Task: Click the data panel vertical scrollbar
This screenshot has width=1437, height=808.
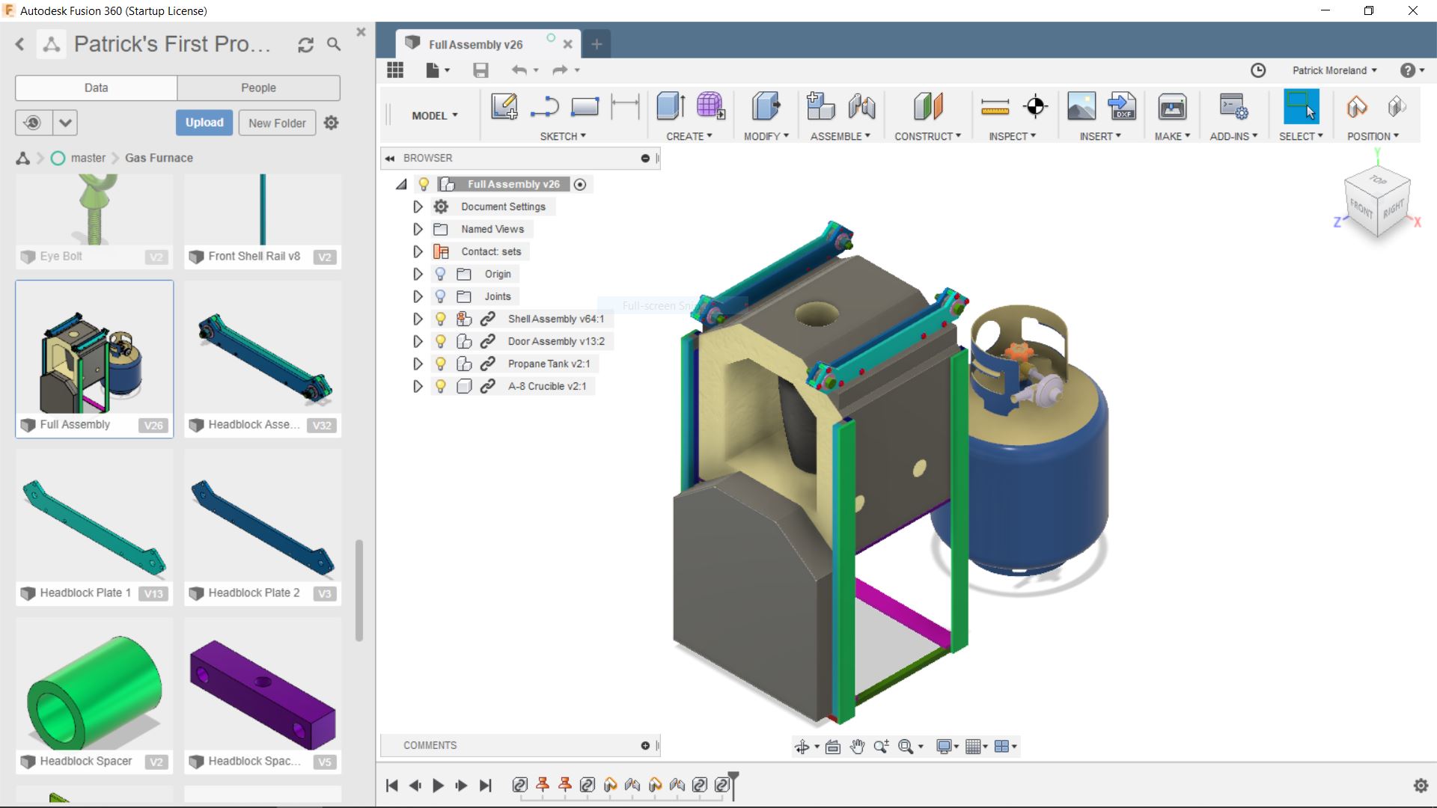Action: point(359,590)
